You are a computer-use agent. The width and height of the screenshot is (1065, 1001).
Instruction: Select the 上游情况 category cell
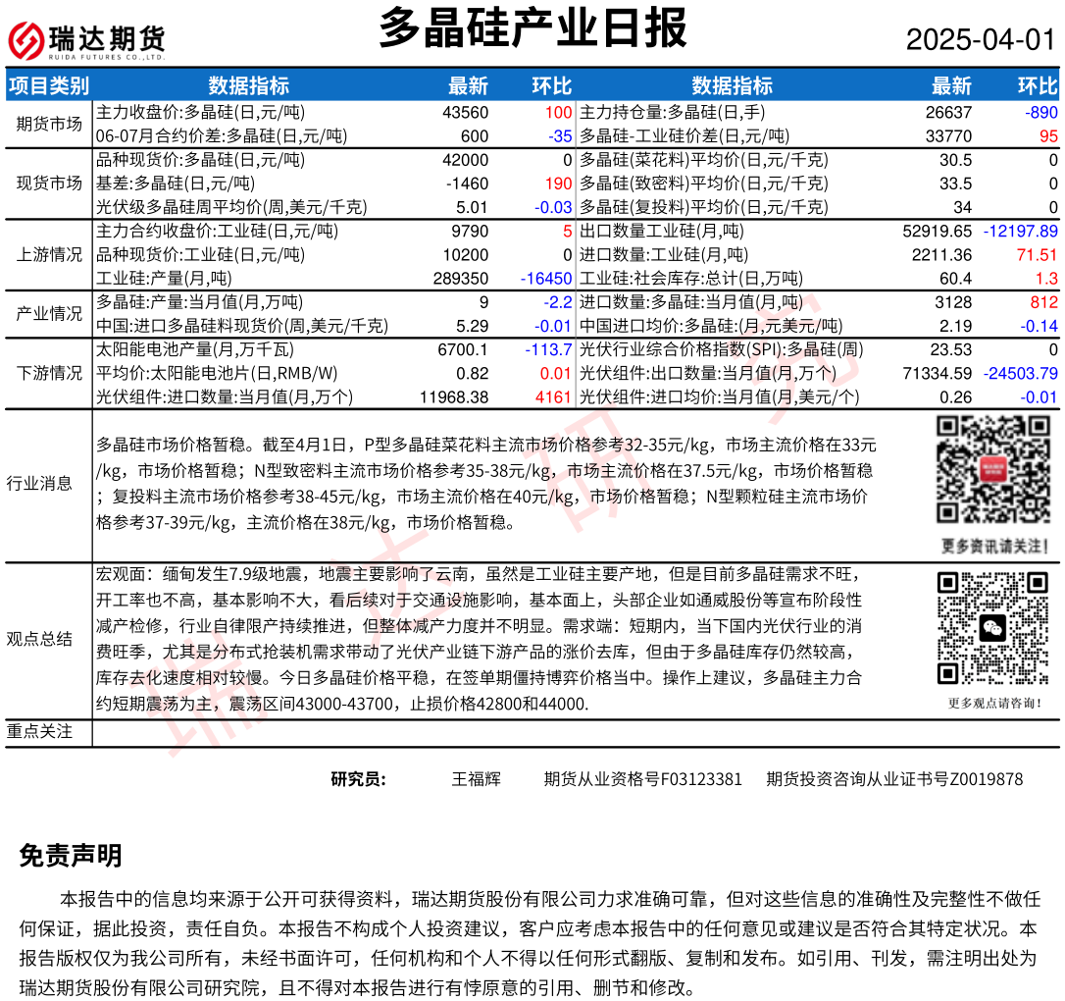[49, 255]
